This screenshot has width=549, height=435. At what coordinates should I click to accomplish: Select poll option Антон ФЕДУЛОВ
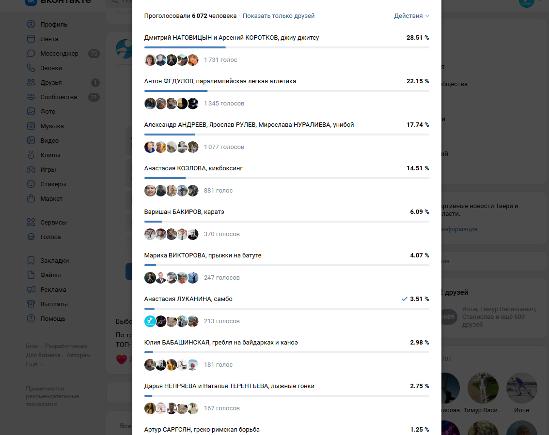(x=286, y=81)
